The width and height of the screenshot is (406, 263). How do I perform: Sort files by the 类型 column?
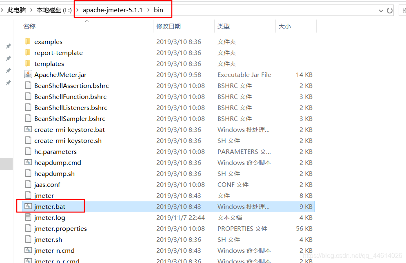pyautogui.click(x=224, y=26)
